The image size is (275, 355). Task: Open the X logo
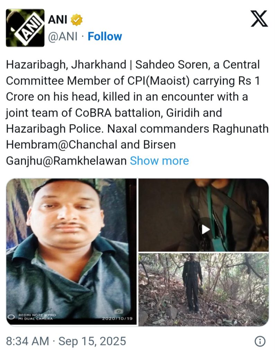click(x=259, y=19)
